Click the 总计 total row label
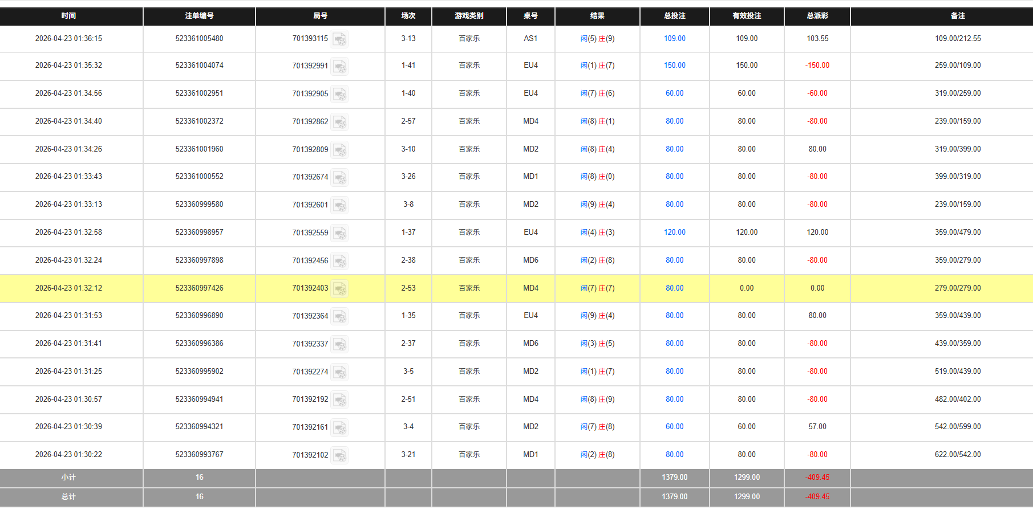This screenshot has width=1033, height=522. coord(68,497)
